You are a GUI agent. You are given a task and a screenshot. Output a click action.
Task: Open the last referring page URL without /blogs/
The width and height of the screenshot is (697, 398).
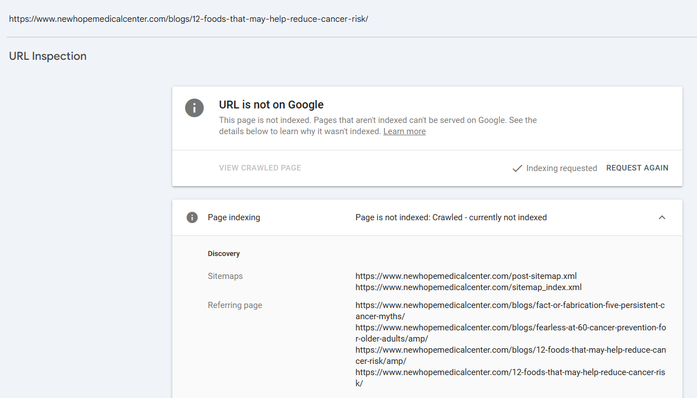(510, 378)
